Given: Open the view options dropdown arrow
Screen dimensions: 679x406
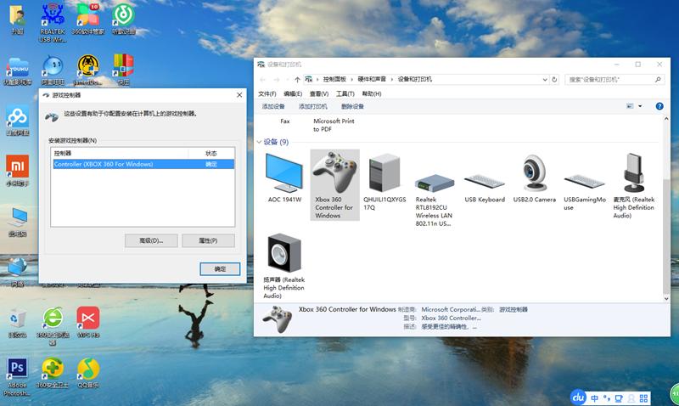Looking at the screenshot, I should (640, 106).
